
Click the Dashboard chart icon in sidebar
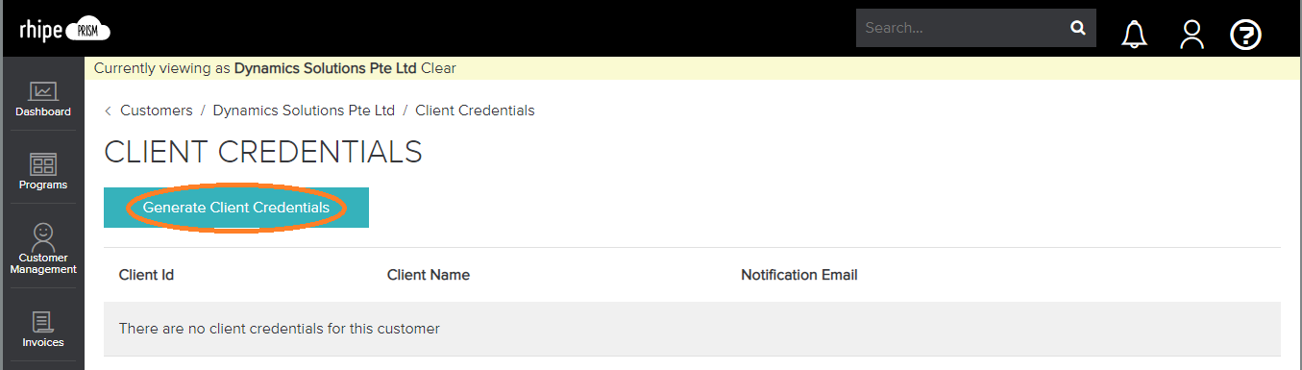pos(42,91)
